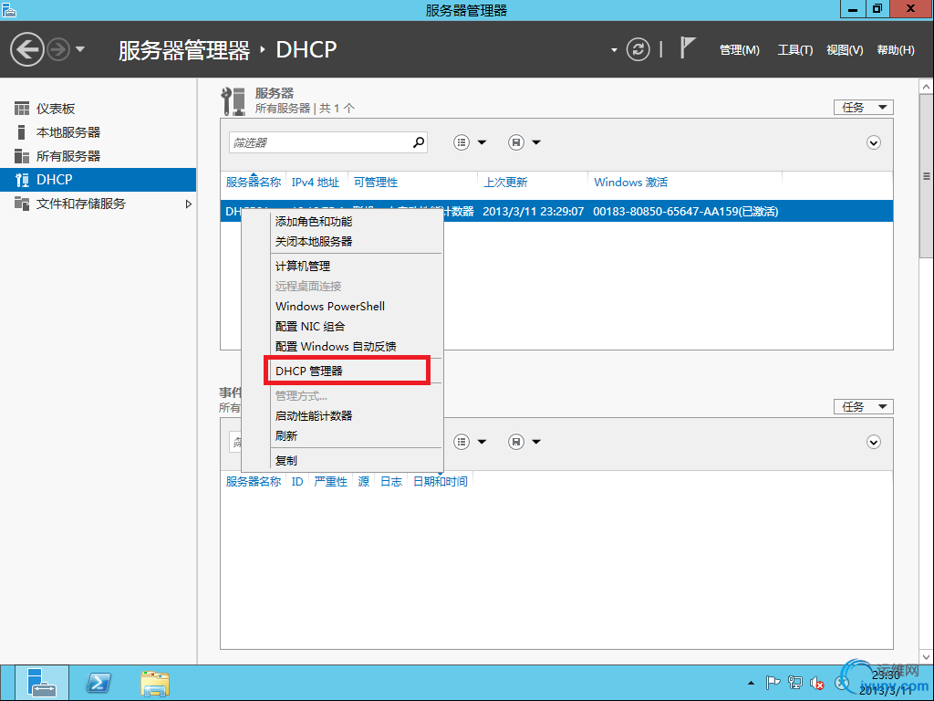
Task: Click save query icon in events toolbar
Action: [516, 442]
